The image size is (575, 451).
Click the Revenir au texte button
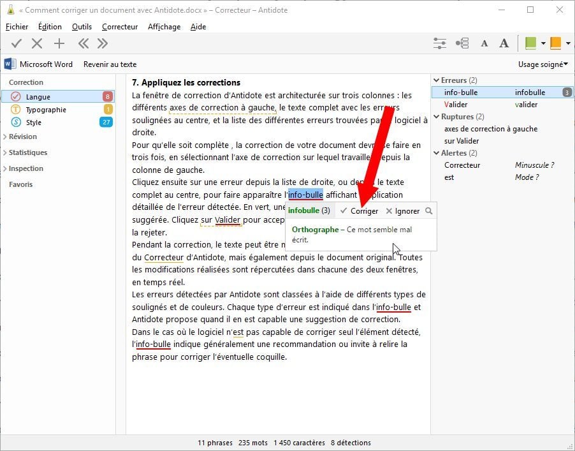pos(110,64)
